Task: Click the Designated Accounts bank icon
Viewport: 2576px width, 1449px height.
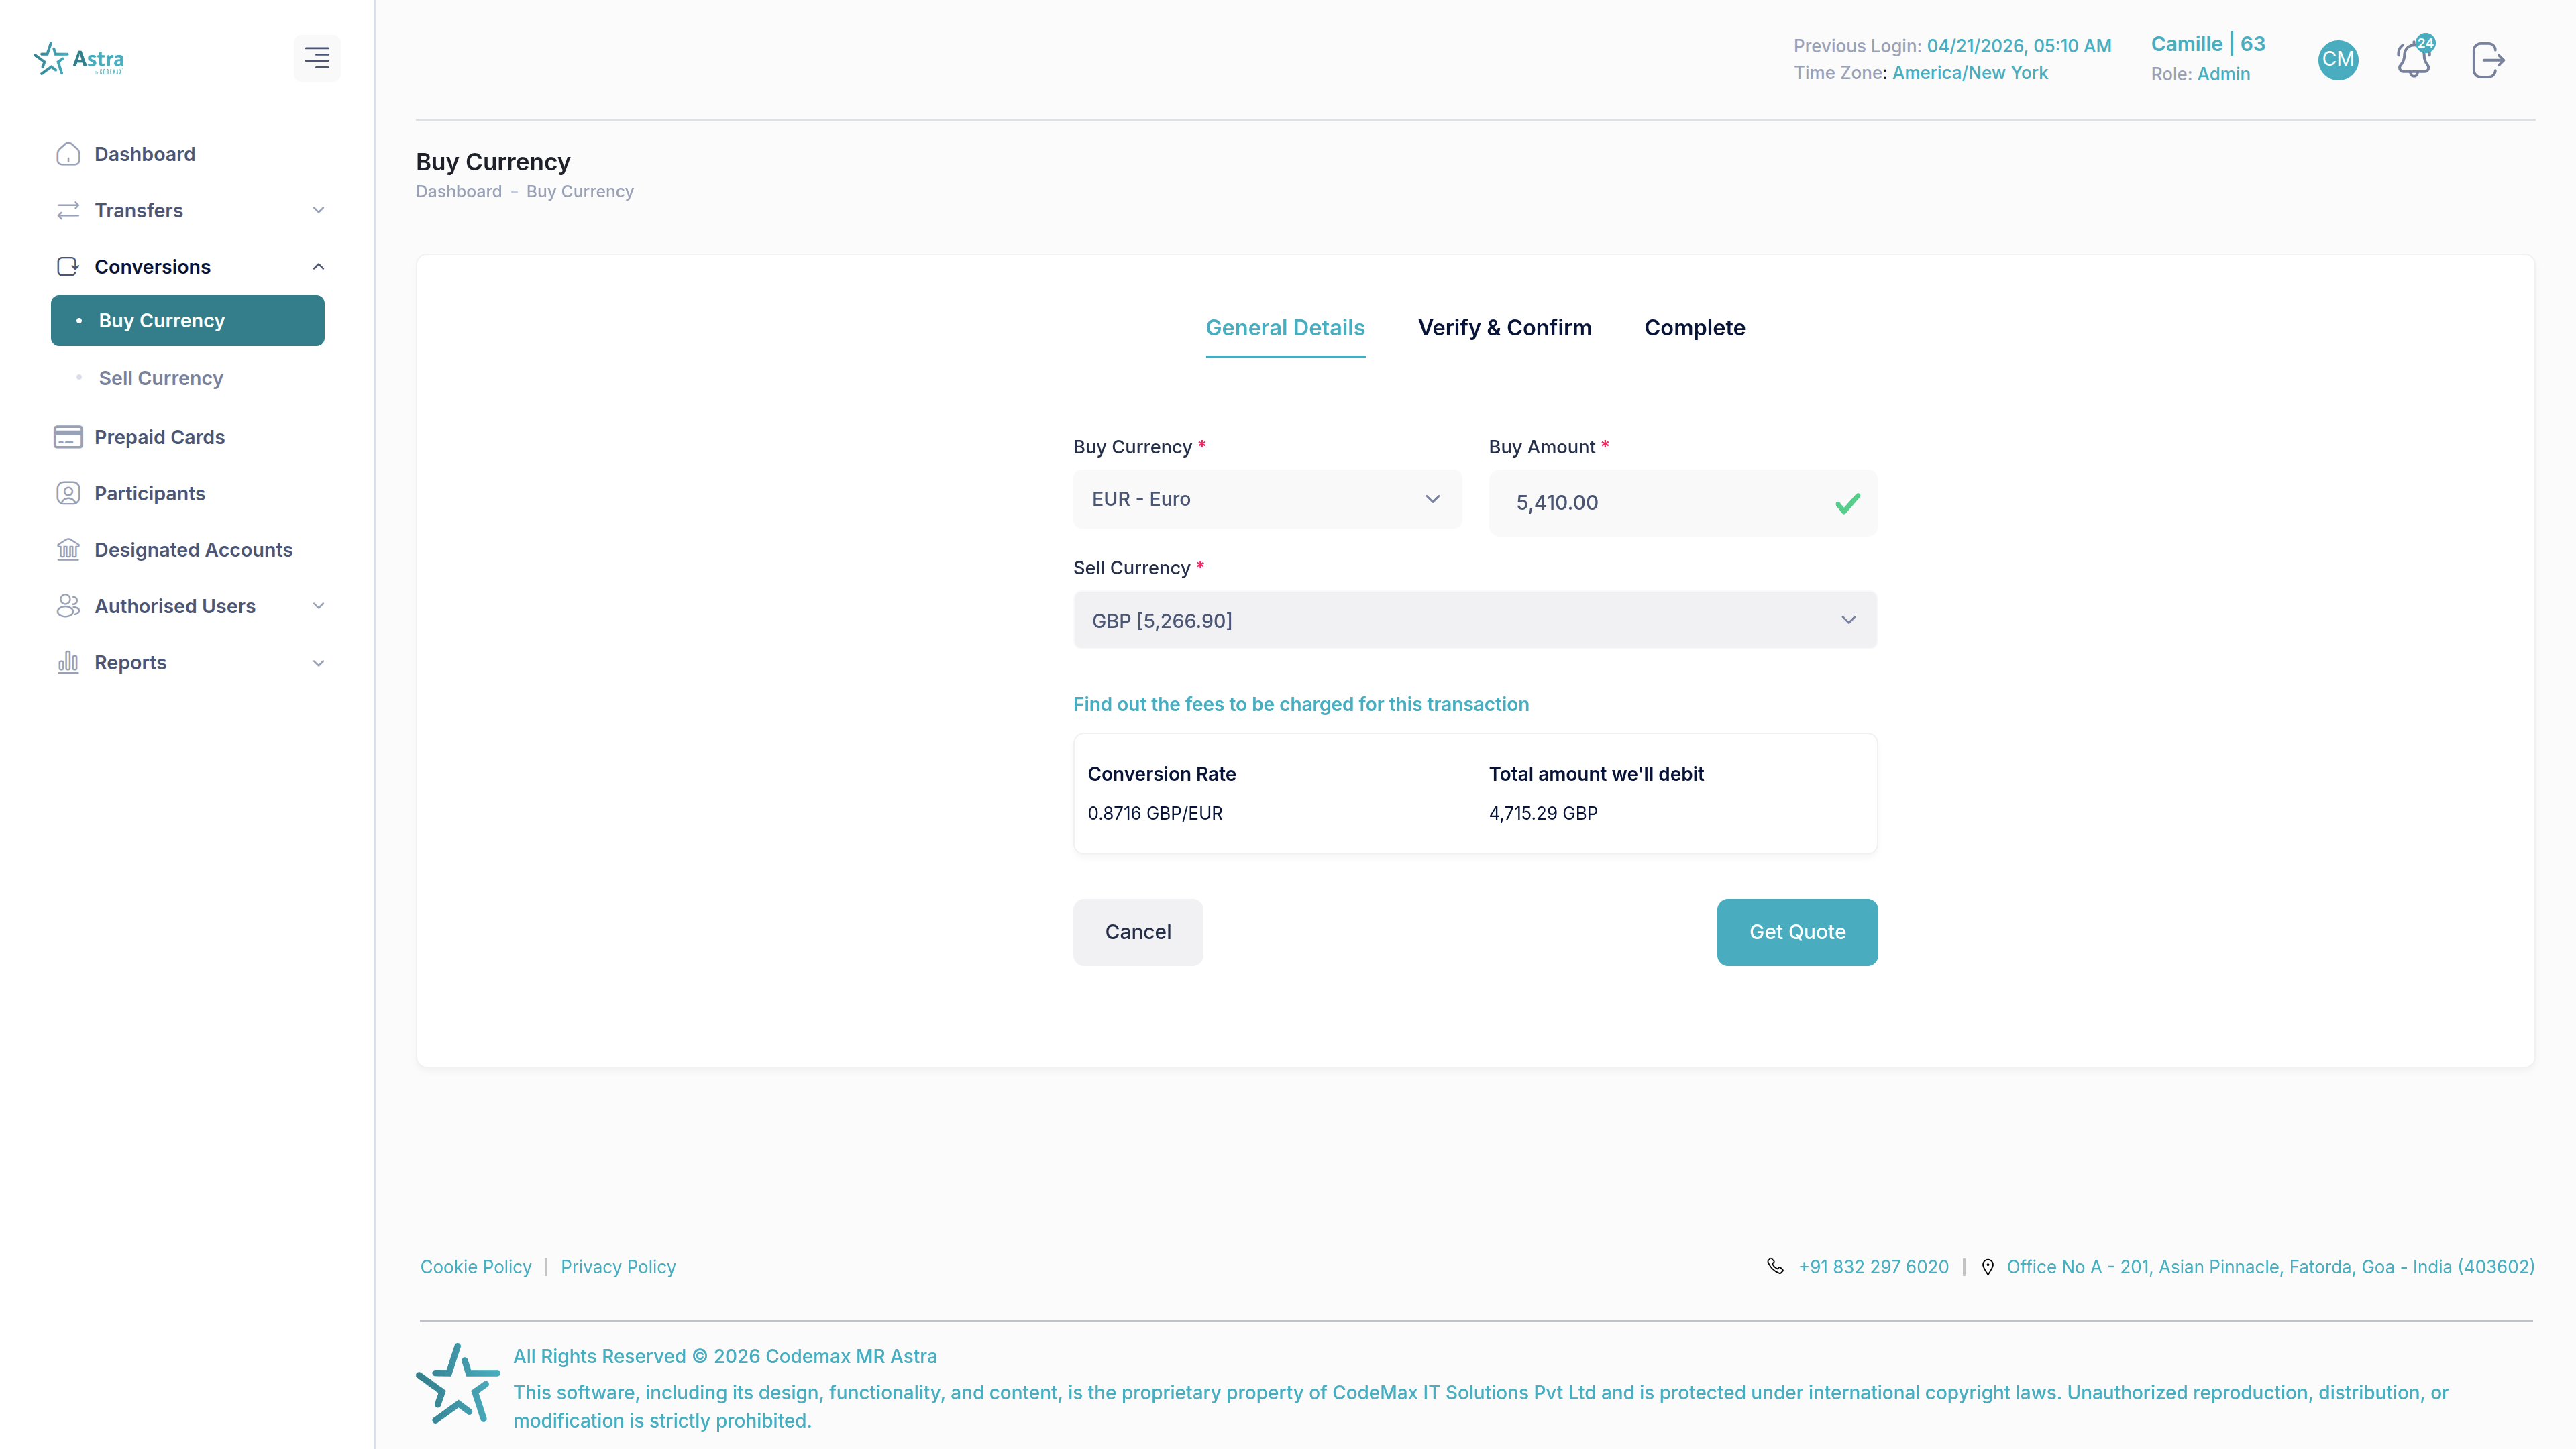Action: [x=68, y=550]
